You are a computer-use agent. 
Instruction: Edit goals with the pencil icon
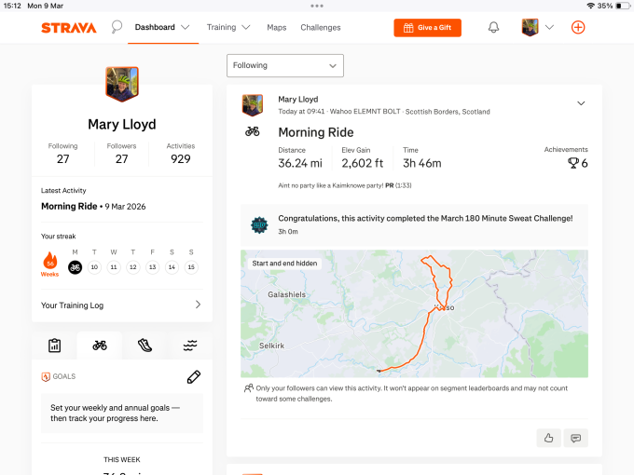coord(193,376)
